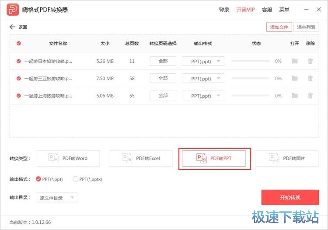Open 客服 customer service
Screen dimensions: 328x230
click(x=267, y=10)
